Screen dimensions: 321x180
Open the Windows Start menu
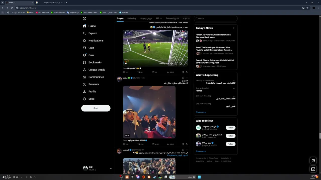tap(199, 177)
